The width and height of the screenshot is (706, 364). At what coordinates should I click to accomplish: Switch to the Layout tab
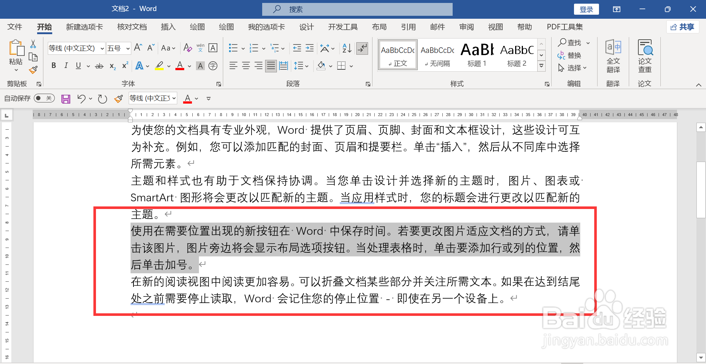point(379,27)
